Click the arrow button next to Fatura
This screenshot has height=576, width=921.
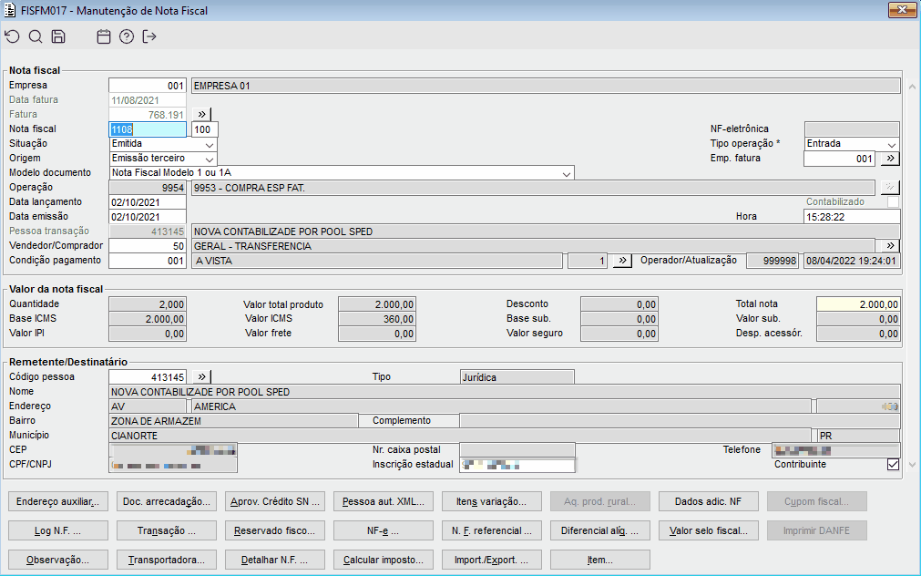coord(201,114)
